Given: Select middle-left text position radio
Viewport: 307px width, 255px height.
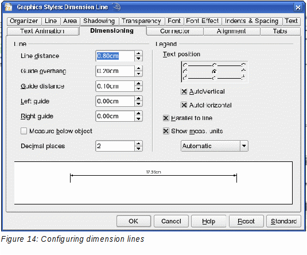Looking at the screenshot, I should 185,71.
